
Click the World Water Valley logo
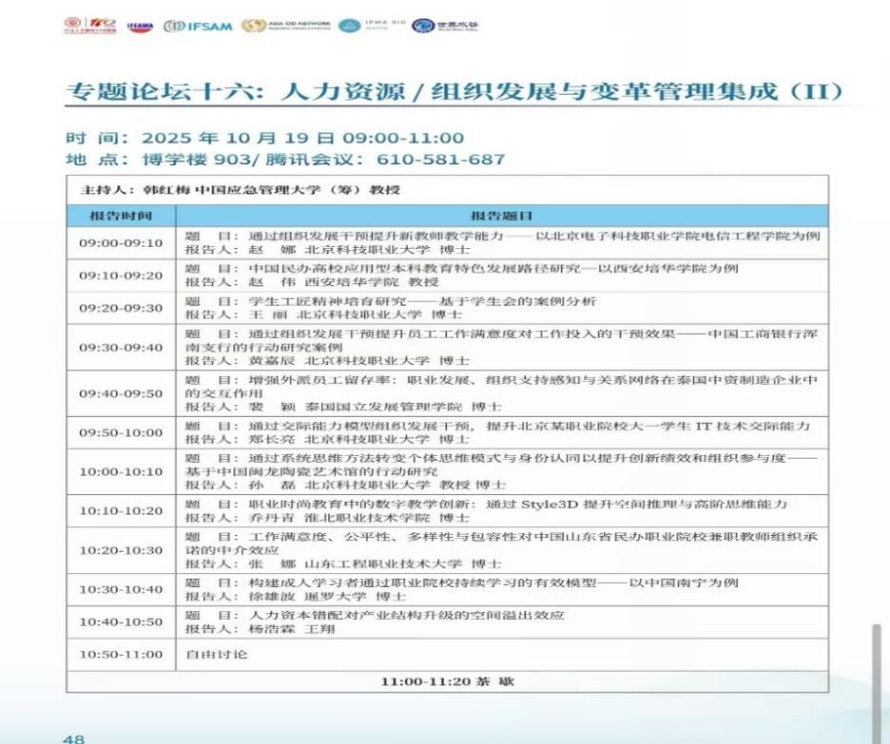pos(443,26)
